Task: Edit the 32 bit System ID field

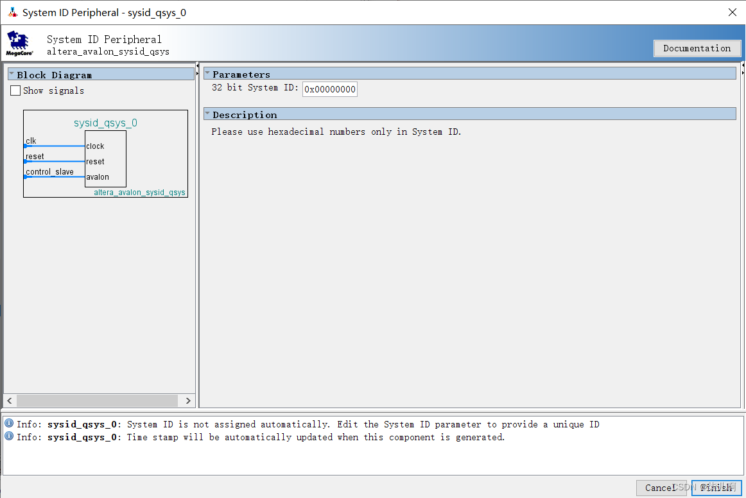Action: coord(330,89)
